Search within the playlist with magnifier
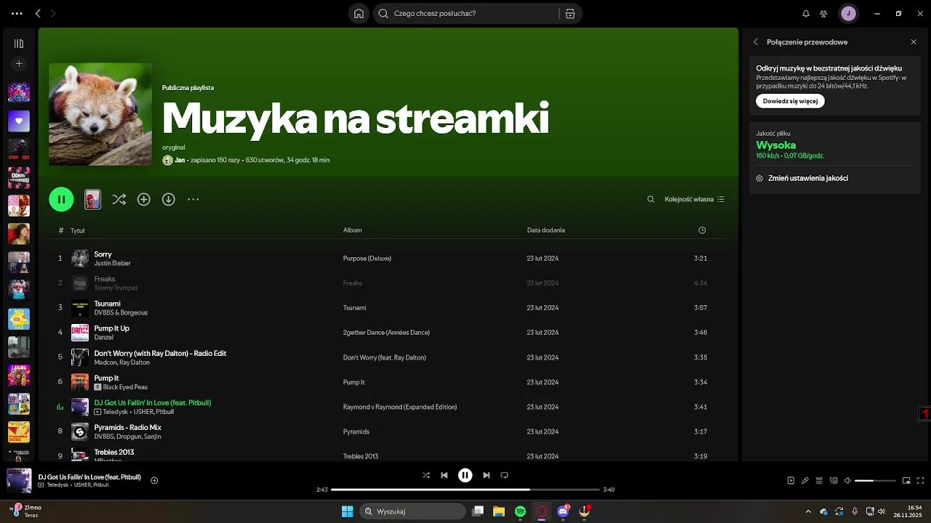The width and height of the screenshot is (931, 523). (x=651, y=199)
